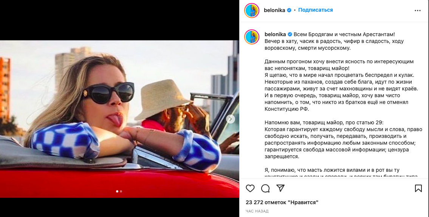Image resolution: width=429 pixels, height=217 pixels.
Task: Open belonika profile picture in the header
Action: (x=252, y=11)
